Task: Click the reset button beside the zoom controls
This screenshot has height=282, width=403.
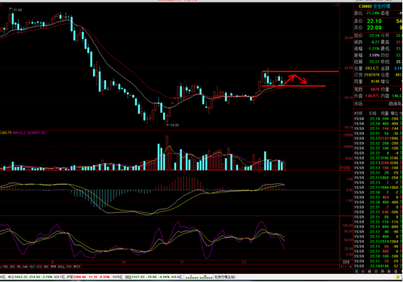Action: click(351, 267)
